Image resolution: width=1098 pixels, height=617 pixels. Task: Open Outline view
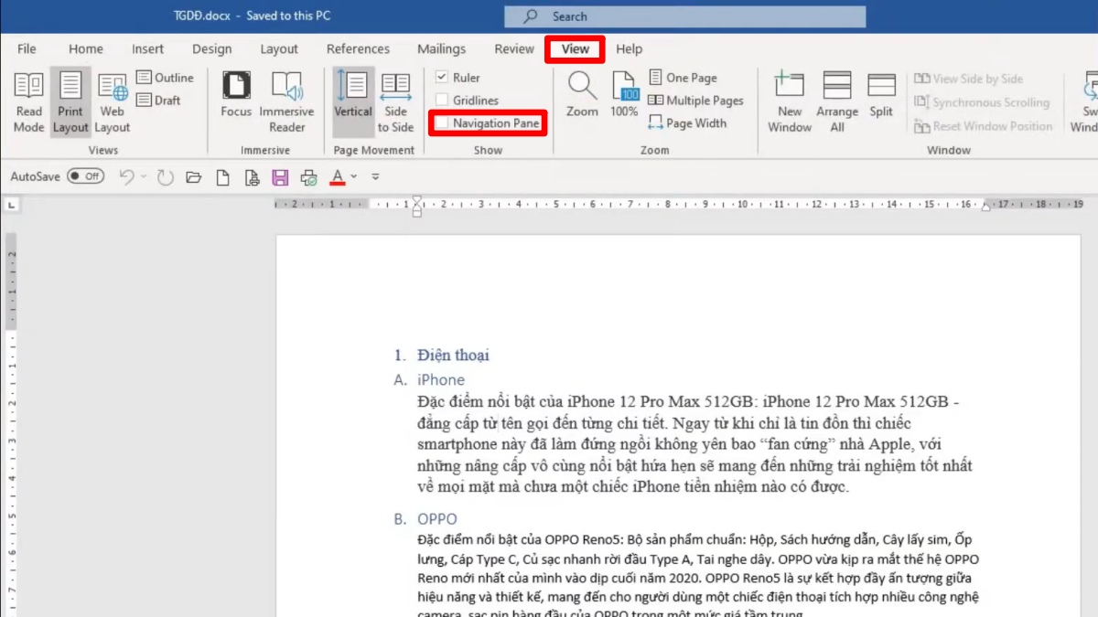[166, 78]
